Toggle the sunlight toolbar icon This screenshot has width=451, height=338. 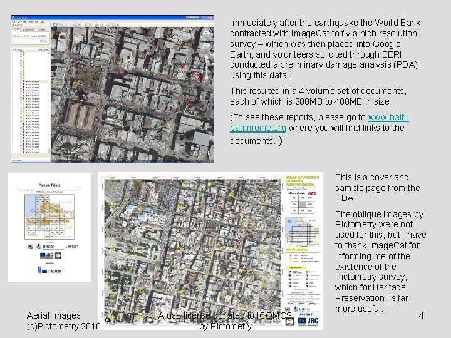90,25
